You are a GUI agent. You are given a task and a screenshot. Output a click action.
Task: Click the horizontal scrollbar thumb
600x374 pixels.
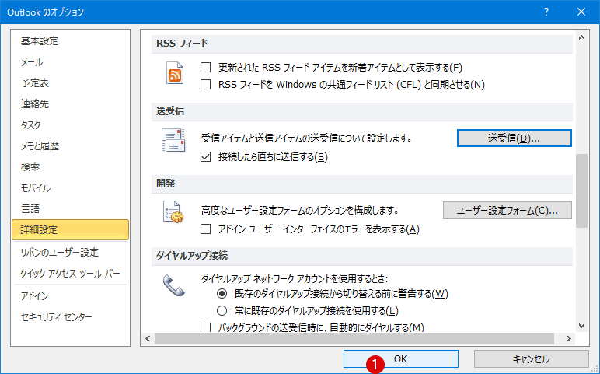(x=354, y=338)
